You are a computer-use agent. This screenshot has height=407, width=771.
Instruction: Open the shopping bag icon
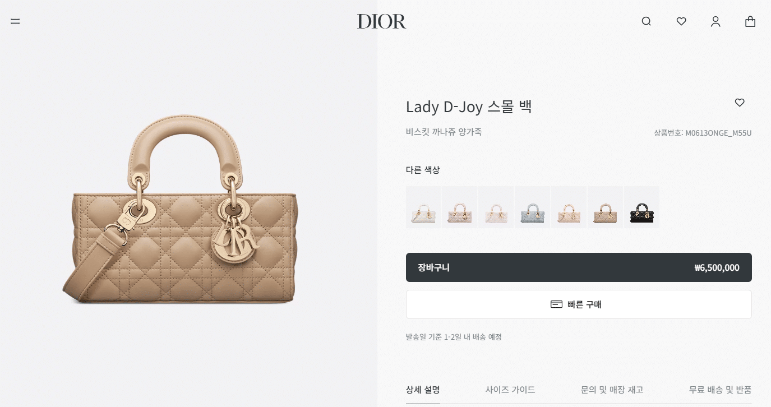(x=750, y=21)
